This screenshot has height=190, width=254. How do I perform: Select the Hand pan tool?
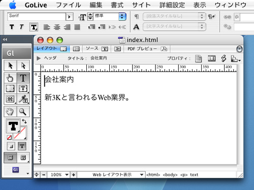pyautogui.click(x=10, y=112)
